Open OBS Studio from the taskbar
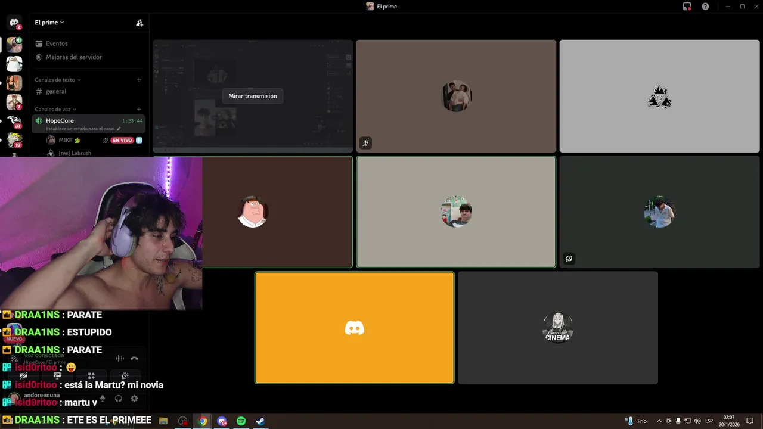 [x=183, y=421]
